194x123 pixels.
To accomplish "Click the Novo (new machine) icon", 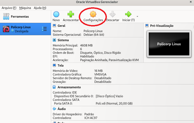I will point(56,14).
